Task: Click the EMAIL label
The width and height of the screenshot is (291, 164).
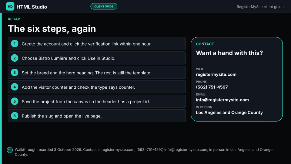Action: pos(201,94)
